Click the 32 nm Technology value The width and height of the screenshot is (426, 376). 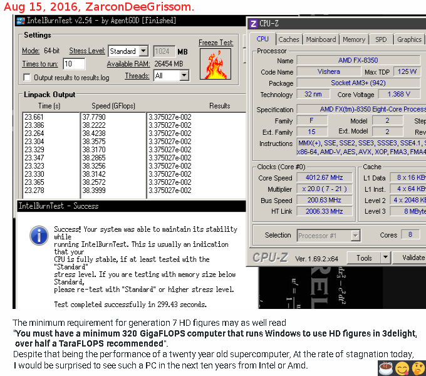(313, 94)
